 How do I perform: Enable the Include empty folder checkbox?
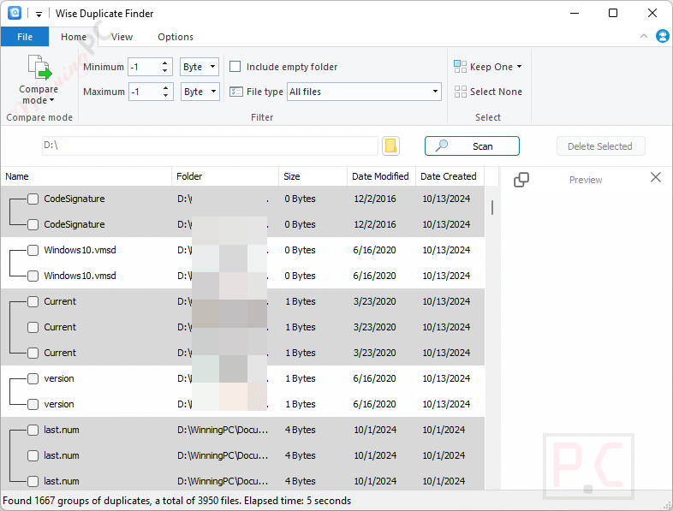[x=235, y=67]
